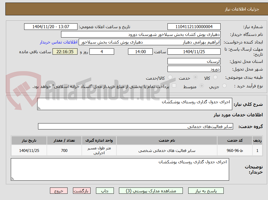Click the پاسخ به نیاز button
The width and height of the screenshot is (268, 200).
pos(206,191)
